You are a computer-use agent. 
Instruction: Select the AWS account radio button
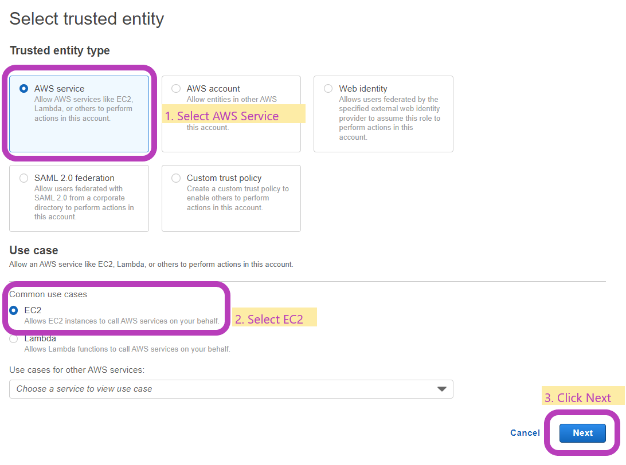coord(176,88)
